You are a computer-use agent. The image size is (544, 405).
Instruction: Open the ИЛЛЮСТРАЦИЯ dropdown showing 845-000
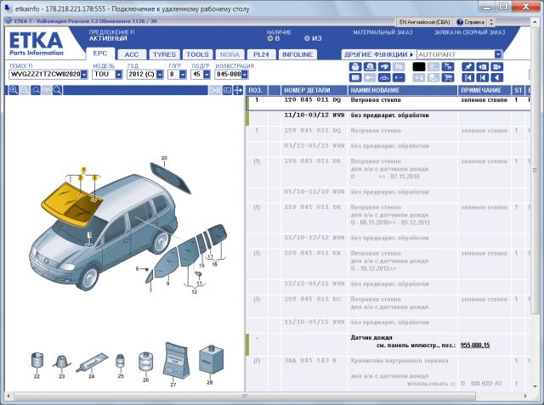245,74
